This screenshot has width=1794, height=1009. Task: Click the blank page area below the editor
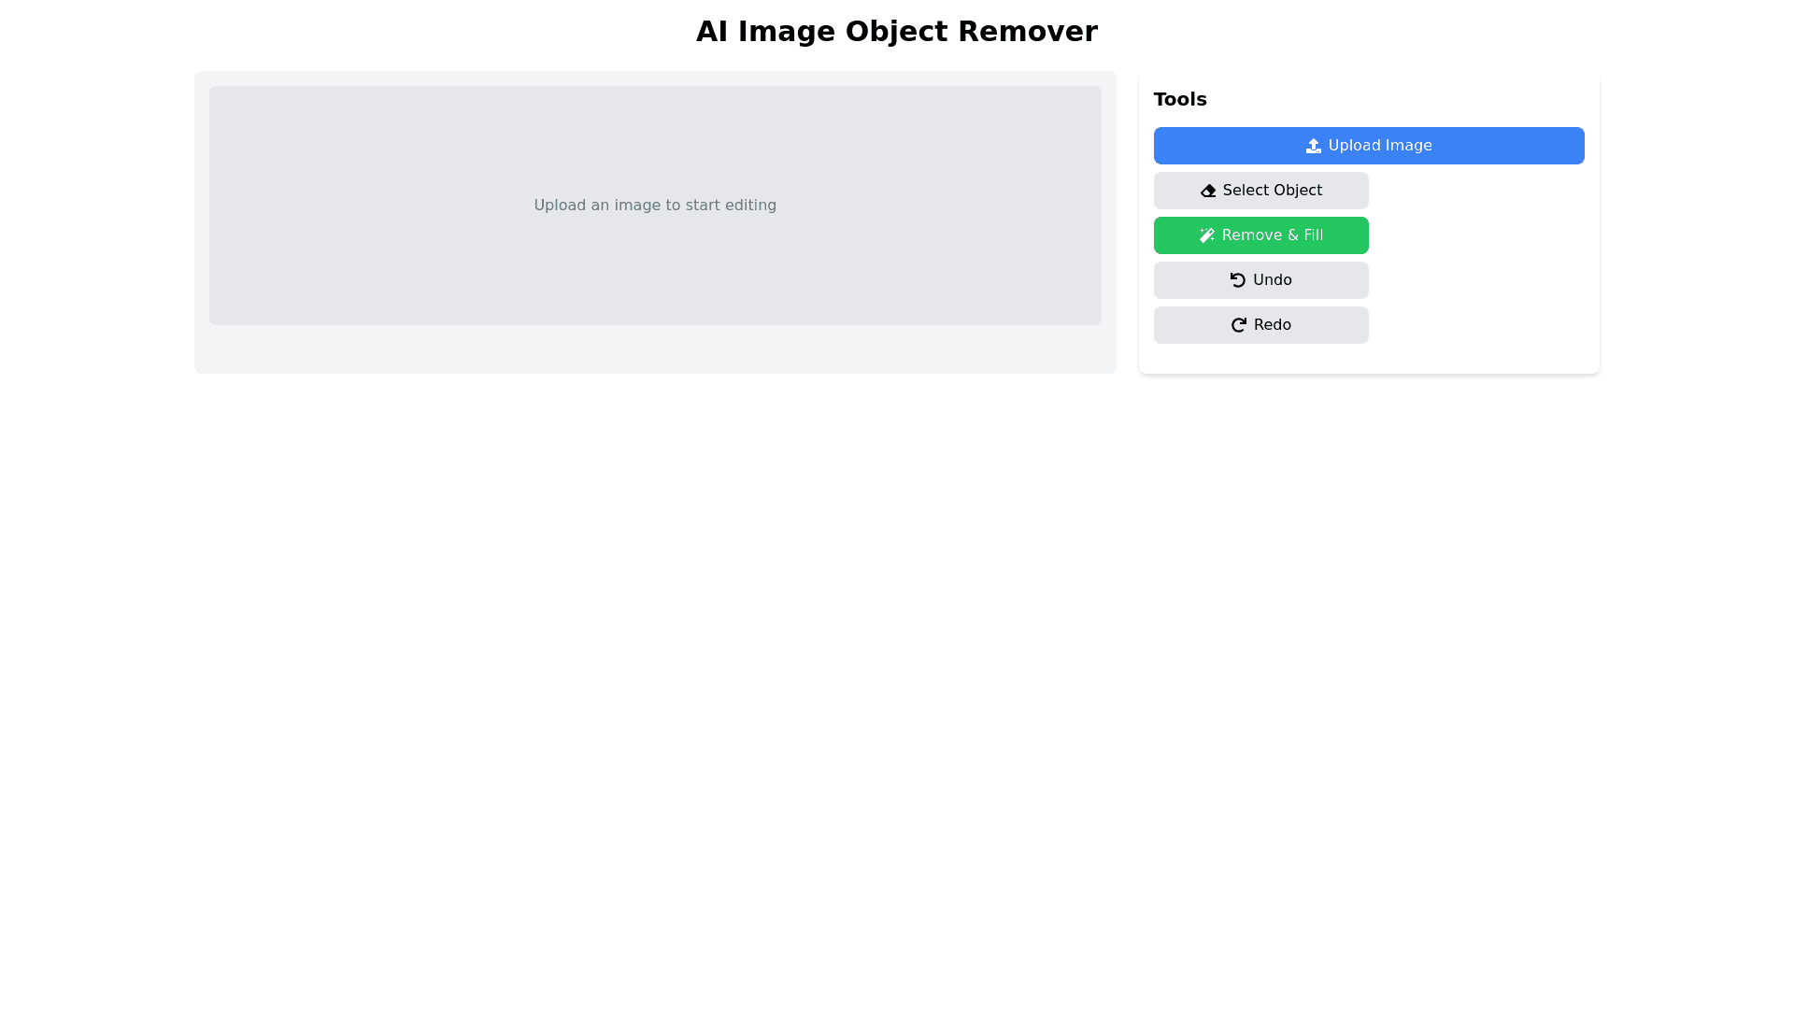tap(897, 654)
